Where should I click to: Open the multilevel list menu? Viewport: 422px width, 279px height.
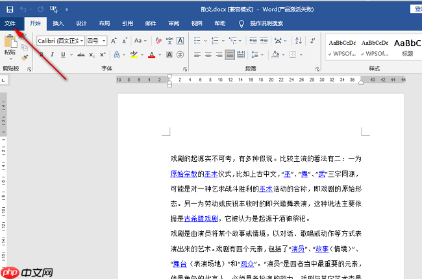pyautogui.click(x=233, y=41)
